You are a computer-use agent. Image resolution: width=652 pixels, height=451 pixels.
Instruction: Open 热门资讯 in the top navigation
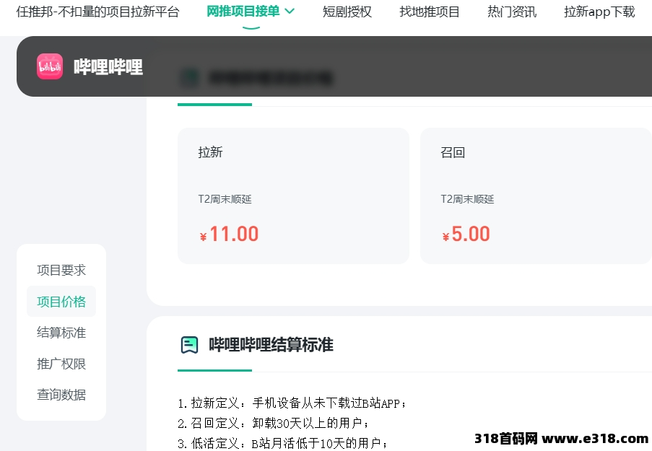point(512,12)
